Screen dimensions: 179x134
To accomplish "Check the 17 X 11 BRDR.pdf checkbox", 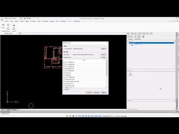I will tap(65, 67).
